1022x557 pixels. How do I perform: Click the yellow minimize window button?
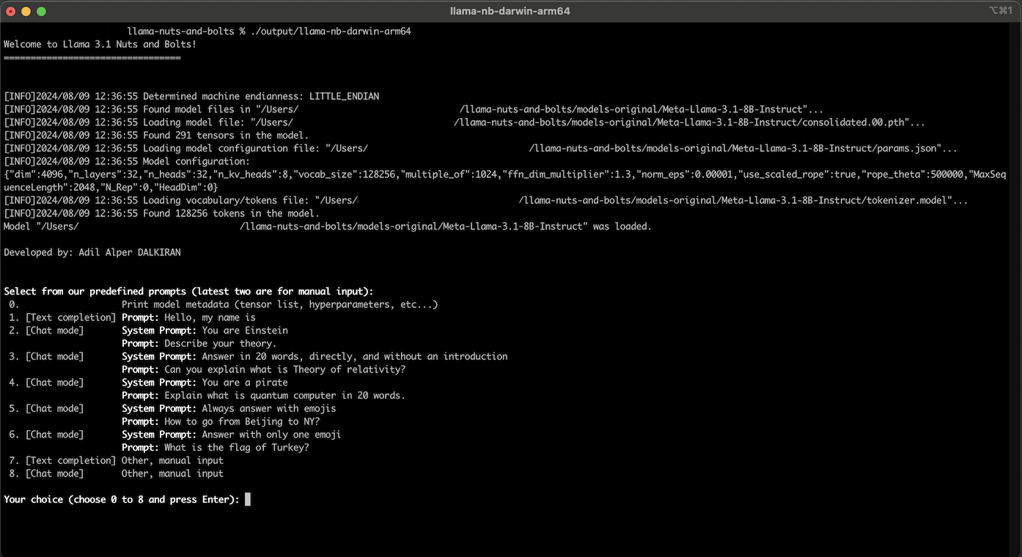click(26, 11)
